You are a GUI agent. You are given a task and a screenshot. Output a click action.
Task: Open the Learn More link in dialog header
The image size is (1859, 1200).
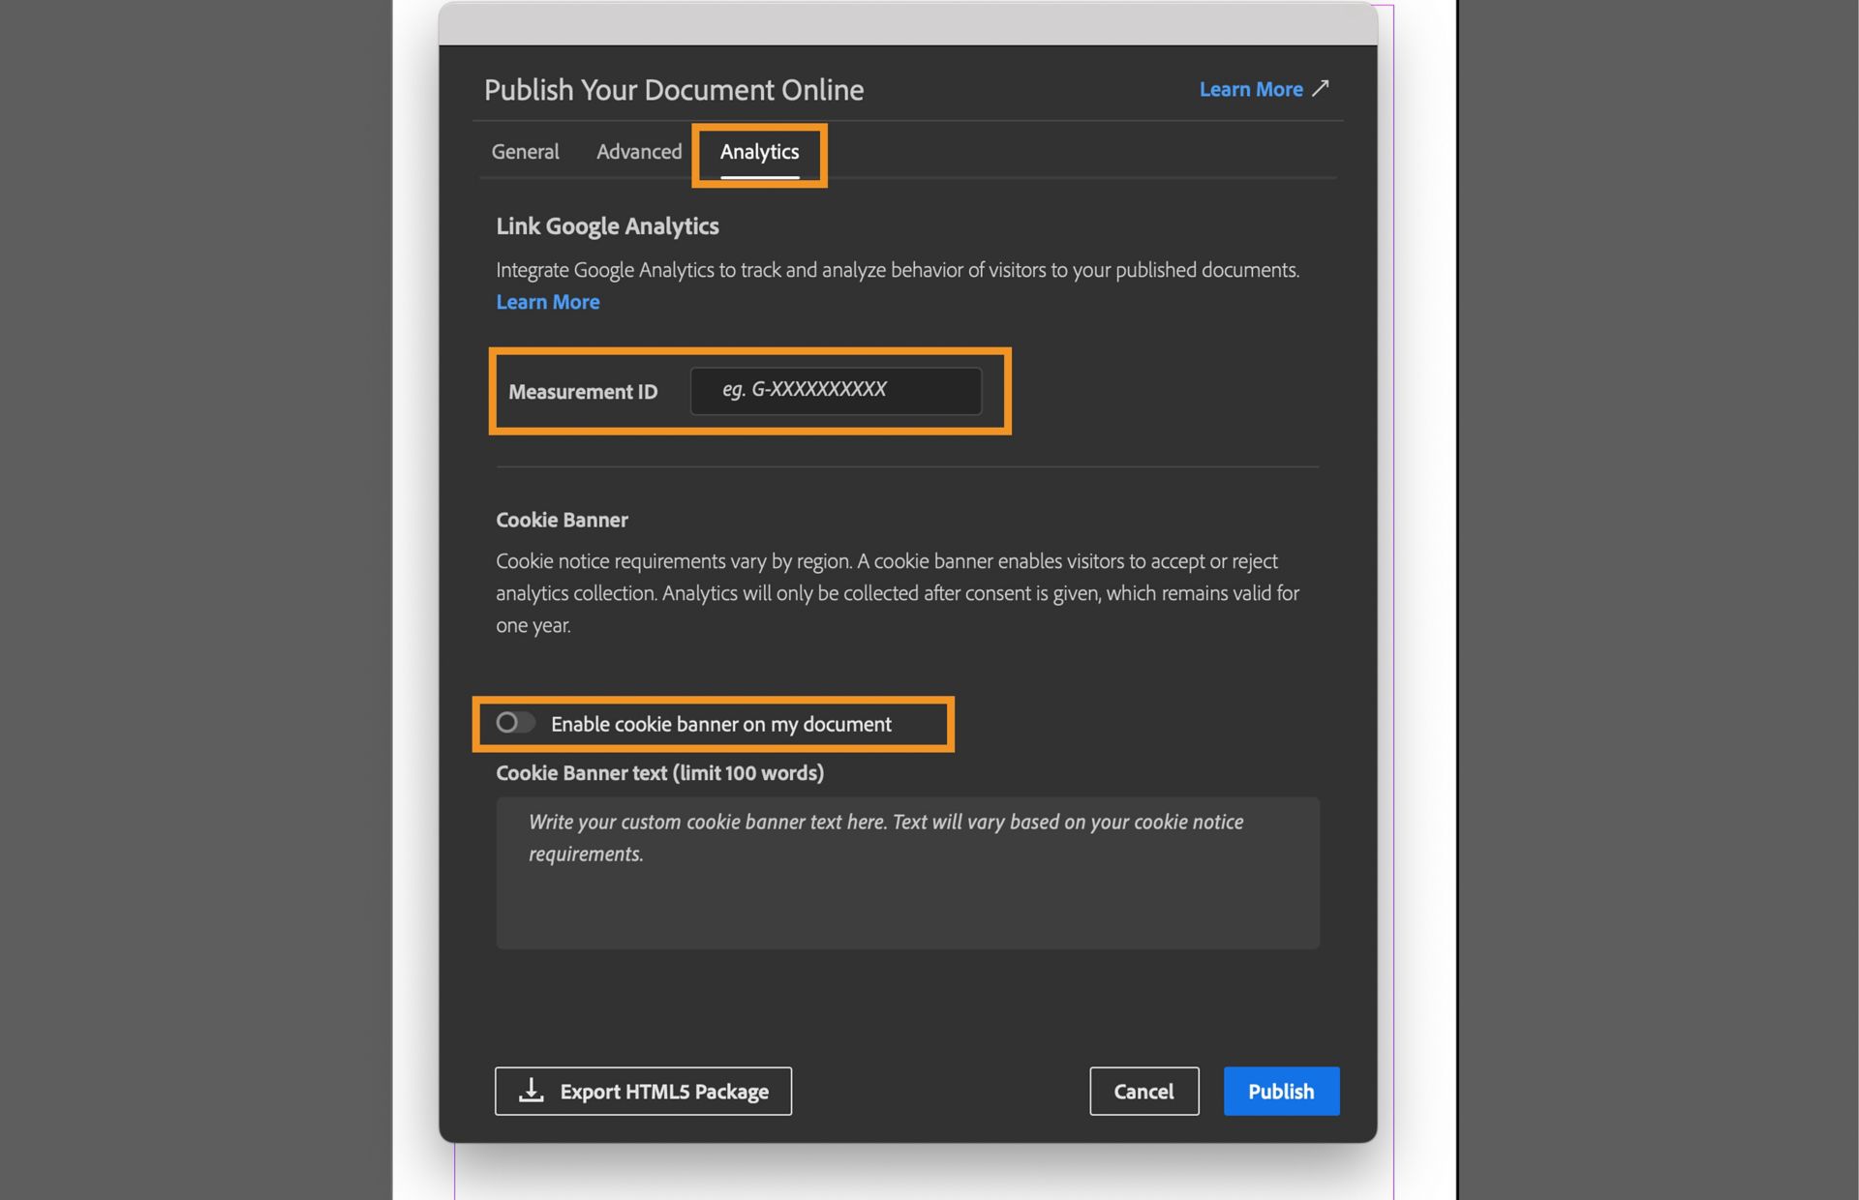(x=1251, y=89)
